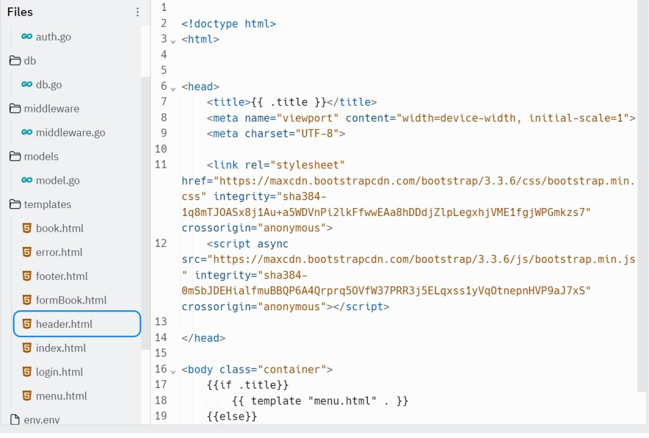The image size is (649, 438).
Task: Click the file tree vertical scrollbar
Action: [x=146, y=213]
